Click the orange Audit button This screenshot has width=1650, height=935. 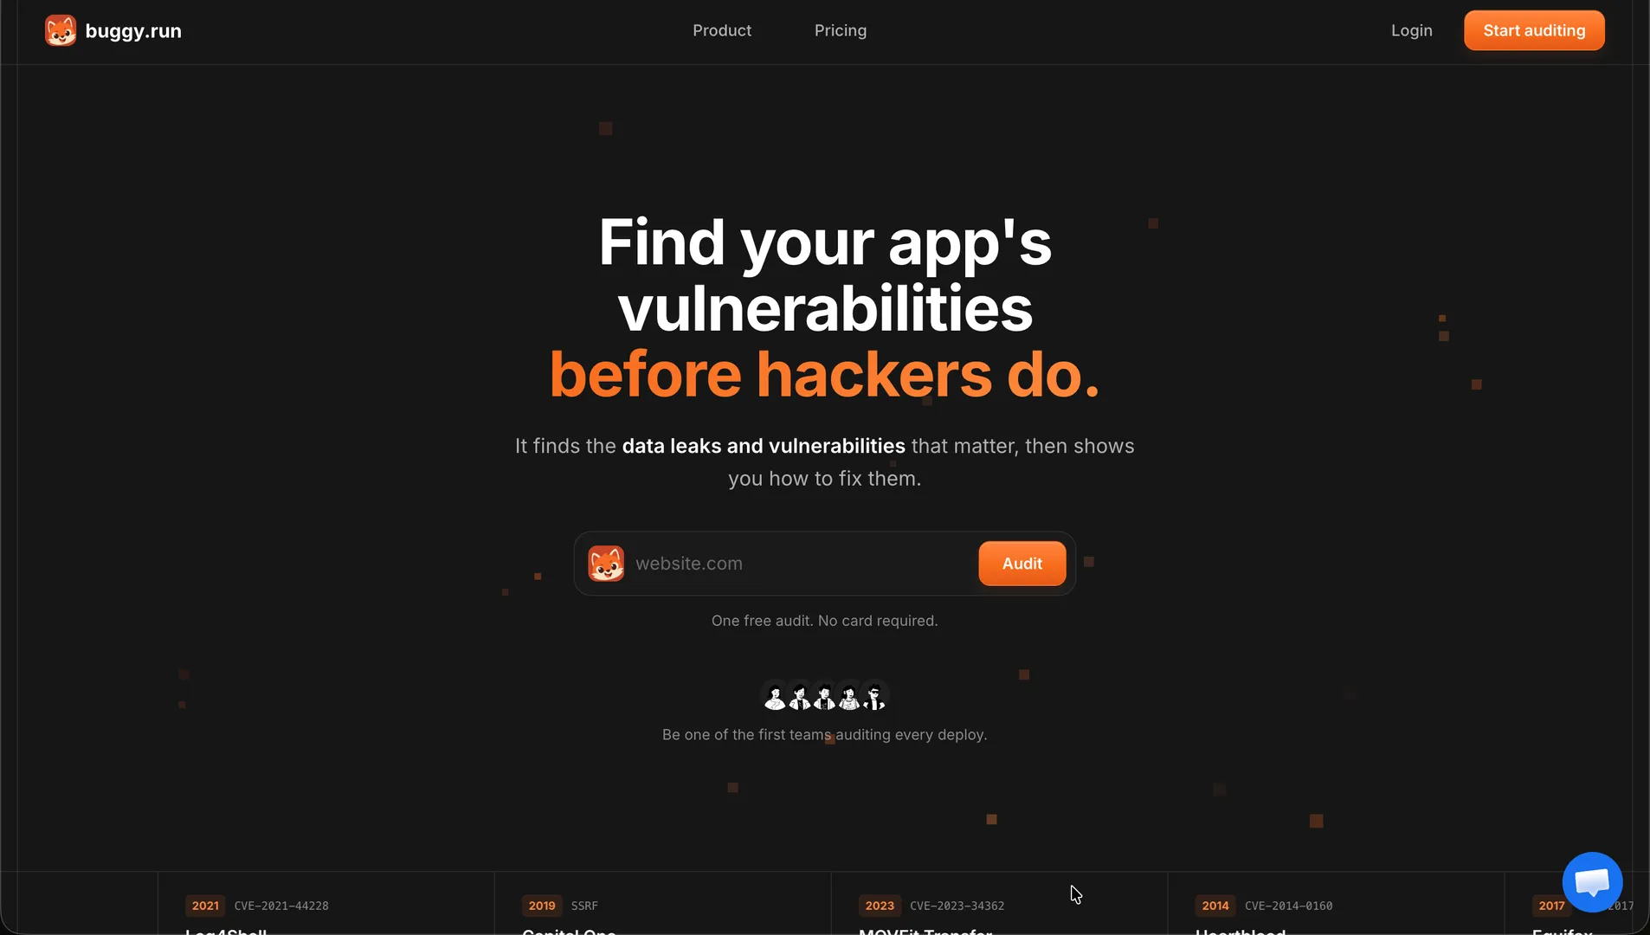coord(1022,564)
